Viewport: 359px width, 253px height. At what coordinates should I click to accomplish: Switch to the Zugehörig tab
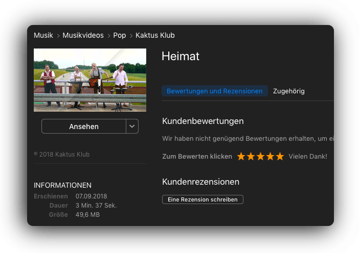pos(289,91)
